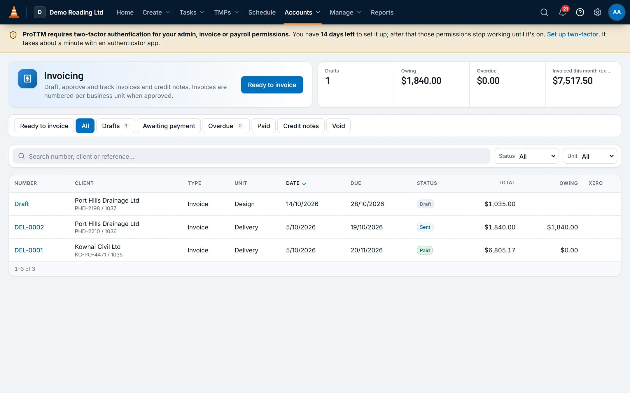Image resolution: width=630 pixels, height=393 pixels.
Task: Open the Reports page
Action: click(x=382, y=12)
